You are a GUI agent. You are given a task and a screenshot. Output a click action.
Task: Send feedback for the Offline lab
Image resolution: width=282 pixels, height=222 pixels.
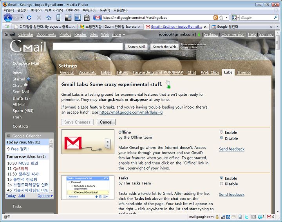coord(231,149)
